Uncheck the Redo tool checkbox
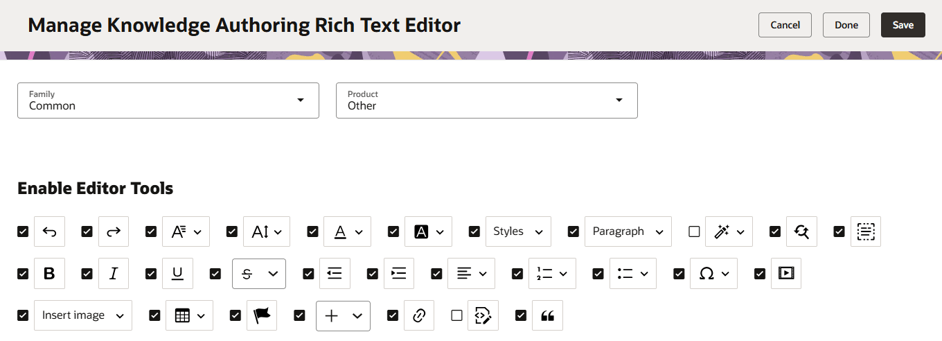The width and height of the screenshot is (942, 341). [87, 231]
